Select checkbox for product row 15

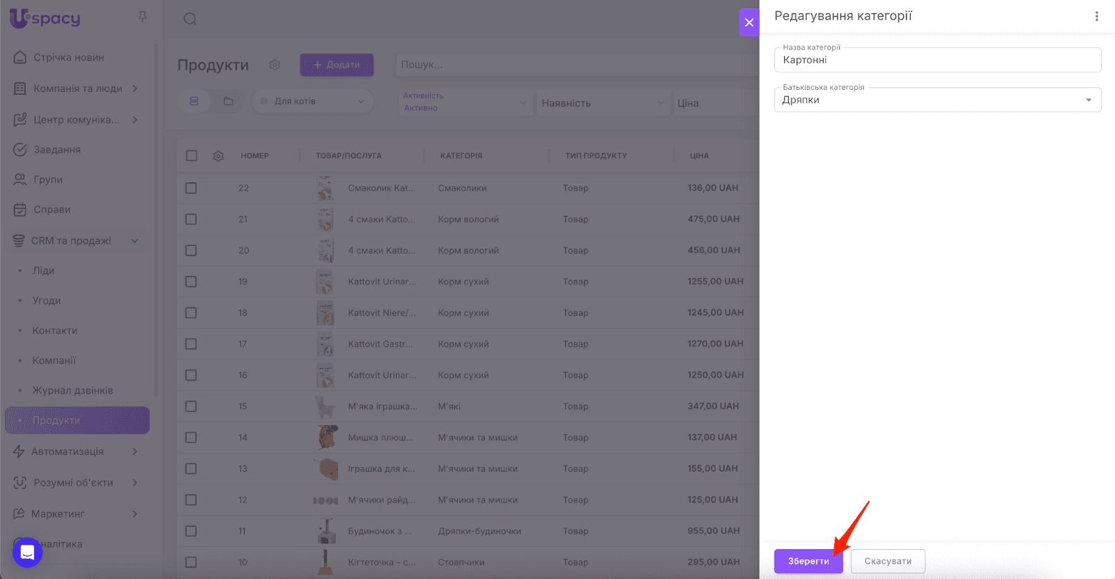(x=191, y=406)
